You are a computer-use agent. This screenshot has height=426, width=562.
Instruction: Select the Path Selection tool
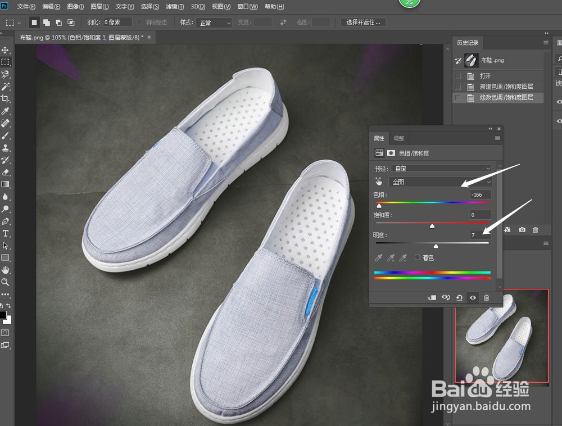6,246
